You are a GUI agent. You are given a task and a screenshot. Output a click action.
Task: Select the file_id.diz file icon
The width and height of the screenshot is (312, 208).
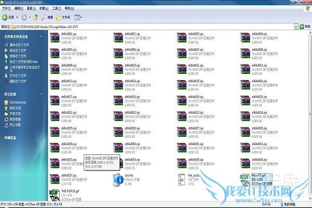[181, 179]
